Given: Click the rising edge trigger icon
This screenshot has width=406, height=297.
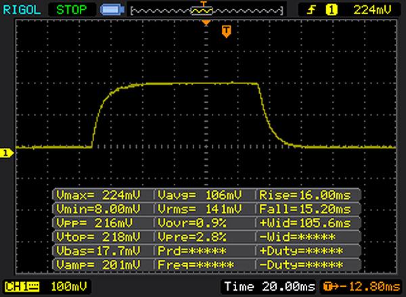Looking at the screenshot, I should 311,10.
